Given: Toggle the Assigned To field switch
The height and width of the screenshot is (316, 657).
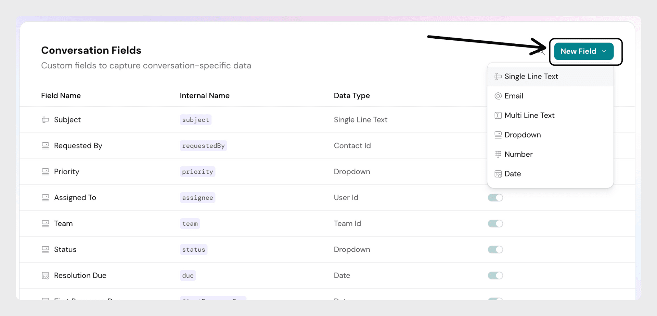Looking at the screenshot, I should (x=495, y=198).
